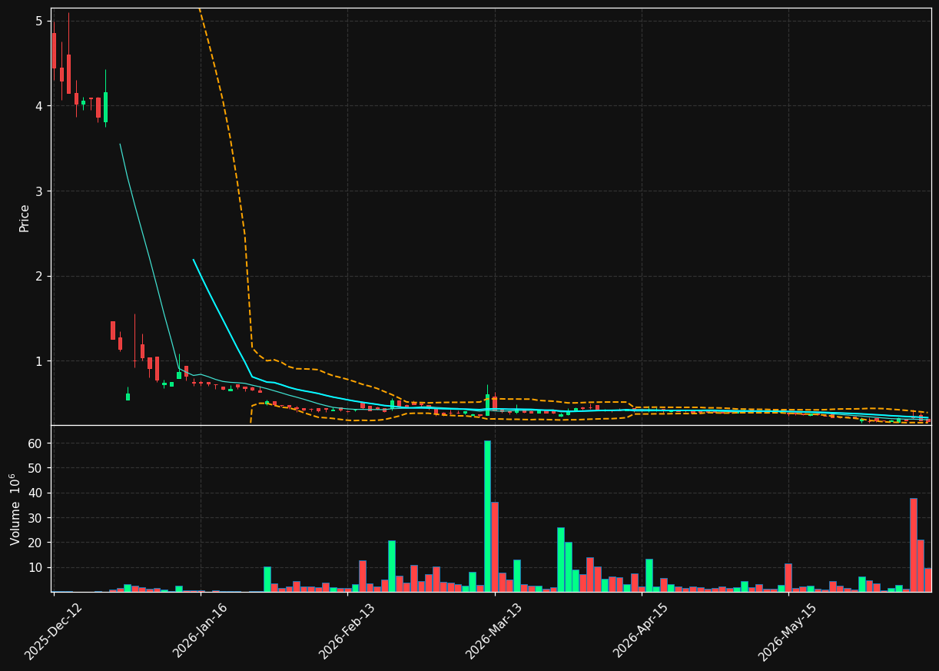The width and height of the screenshot is (939, 671).
Task: Click price axis value 3
Action: [38, 191]
